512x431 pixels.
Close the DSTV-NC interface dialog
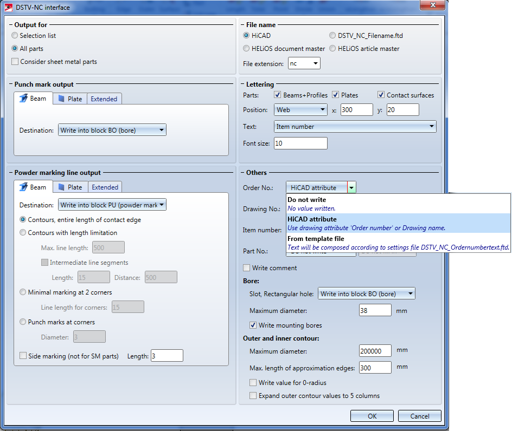[x=433, y=5]
